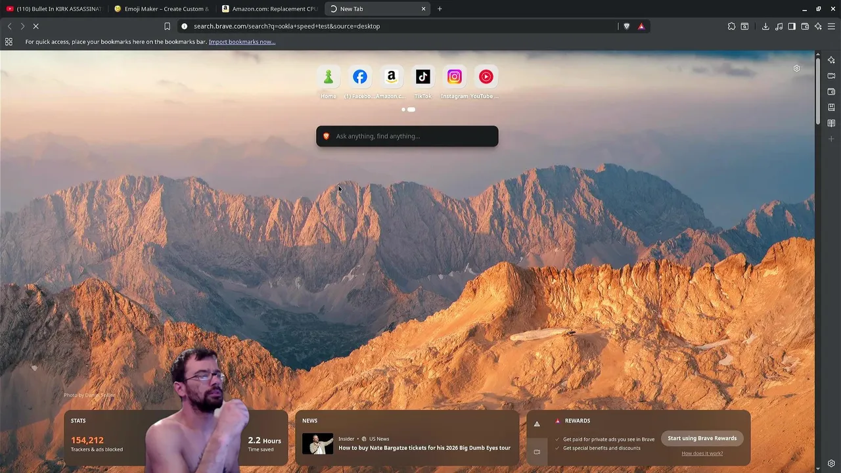
Task: Open Brave Wallet in the toolbar
Action: tap(805, 26)
